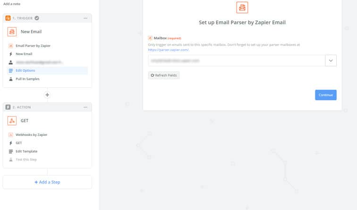This screenshot has height=210, width=357.
Task: Select Edit Template in action step
Action: click(26, 151)
